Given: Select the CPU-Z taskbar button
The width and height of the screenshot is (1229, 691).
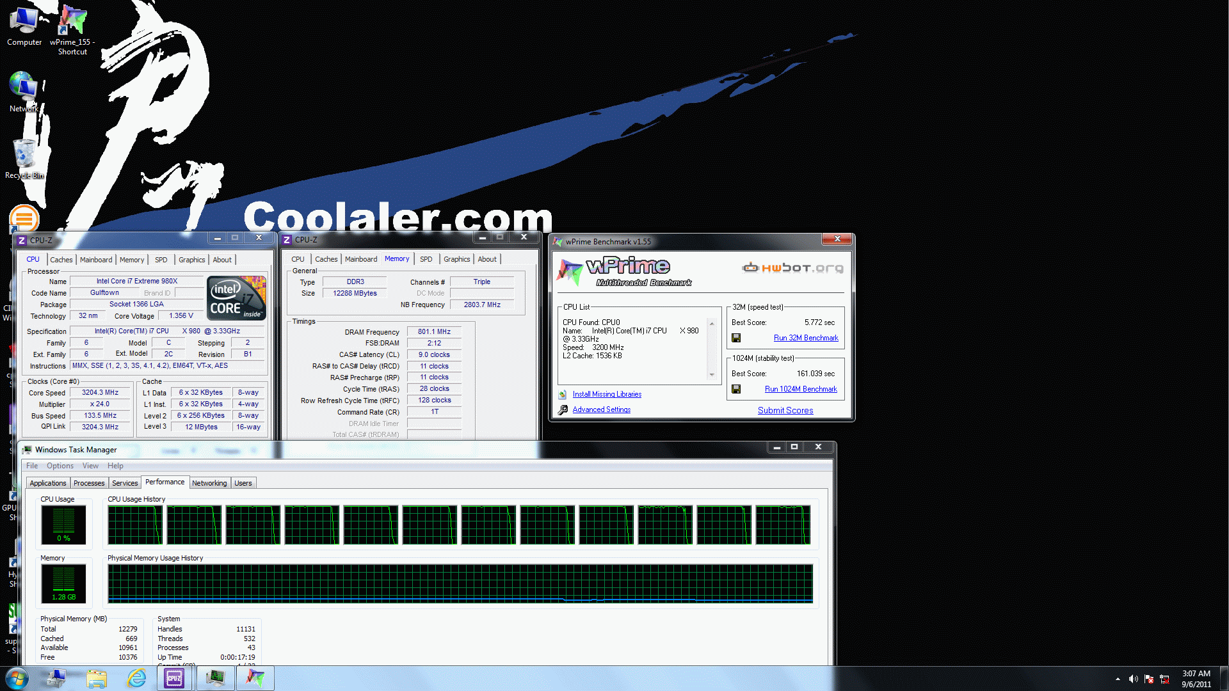Looking at the screenshot, I should (x=174, y=678).
